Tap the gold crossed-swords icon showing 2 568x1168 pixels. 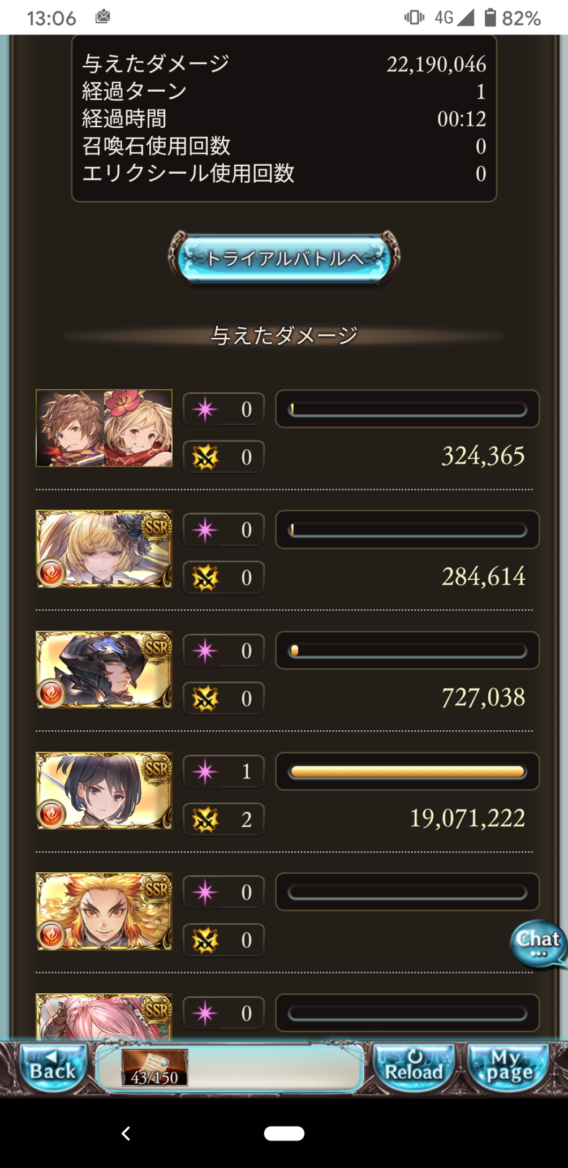[205, 820]
